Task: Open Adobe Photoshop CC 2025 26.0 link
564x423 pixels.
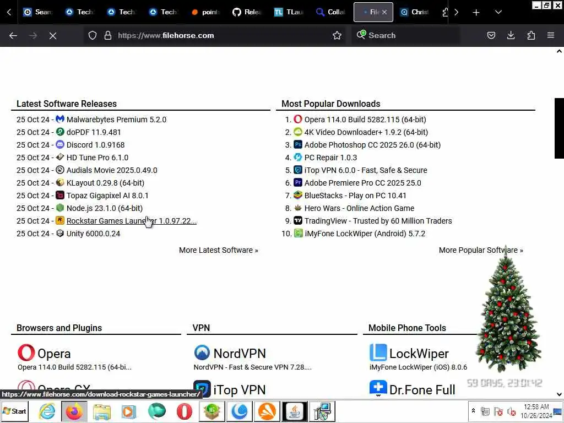Action: 372,145
